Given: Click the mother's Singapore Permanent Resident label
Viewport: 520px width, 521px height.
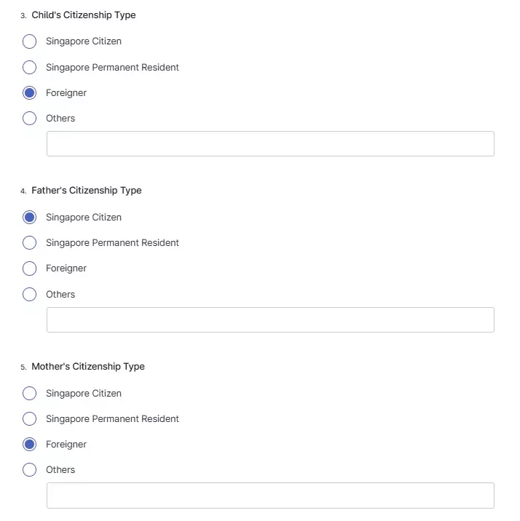Looking at the screenshot, I should point(112,419).
